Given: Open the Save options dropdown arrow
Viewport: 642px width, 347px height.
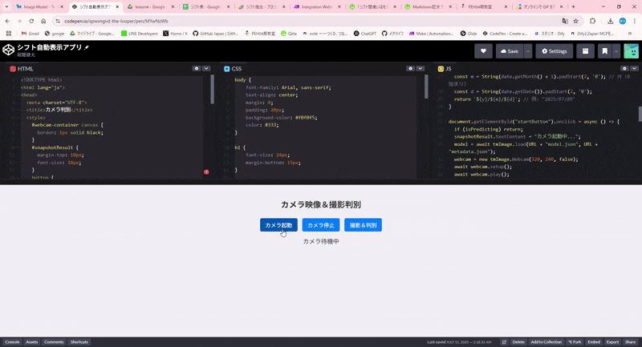Looking at the screenshot, I should [528, 51].
